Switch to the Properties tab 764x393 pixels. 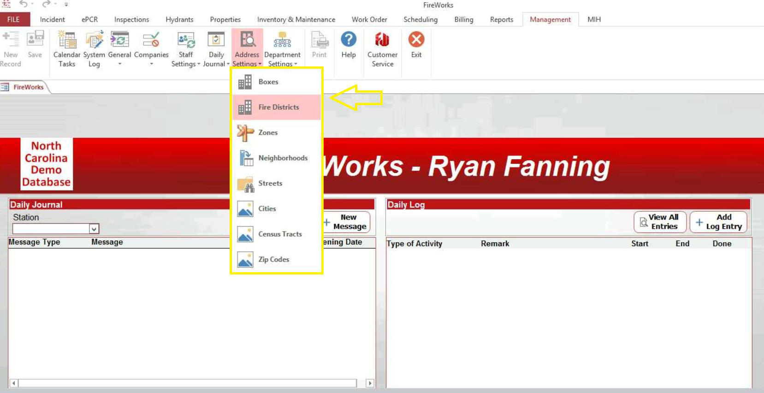pos(225,19)
